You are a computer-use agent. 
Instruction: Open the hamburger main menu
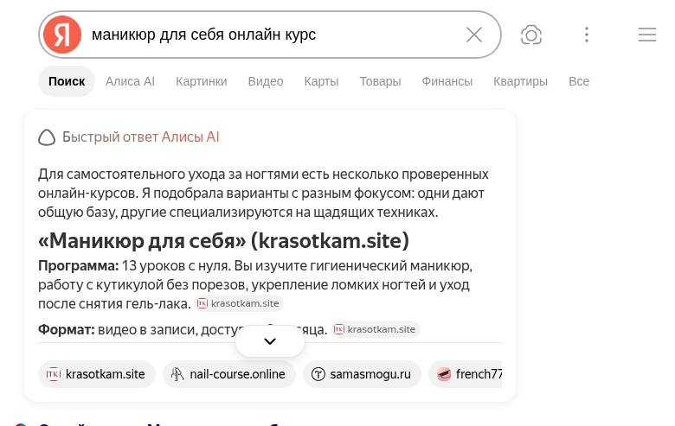647,35
